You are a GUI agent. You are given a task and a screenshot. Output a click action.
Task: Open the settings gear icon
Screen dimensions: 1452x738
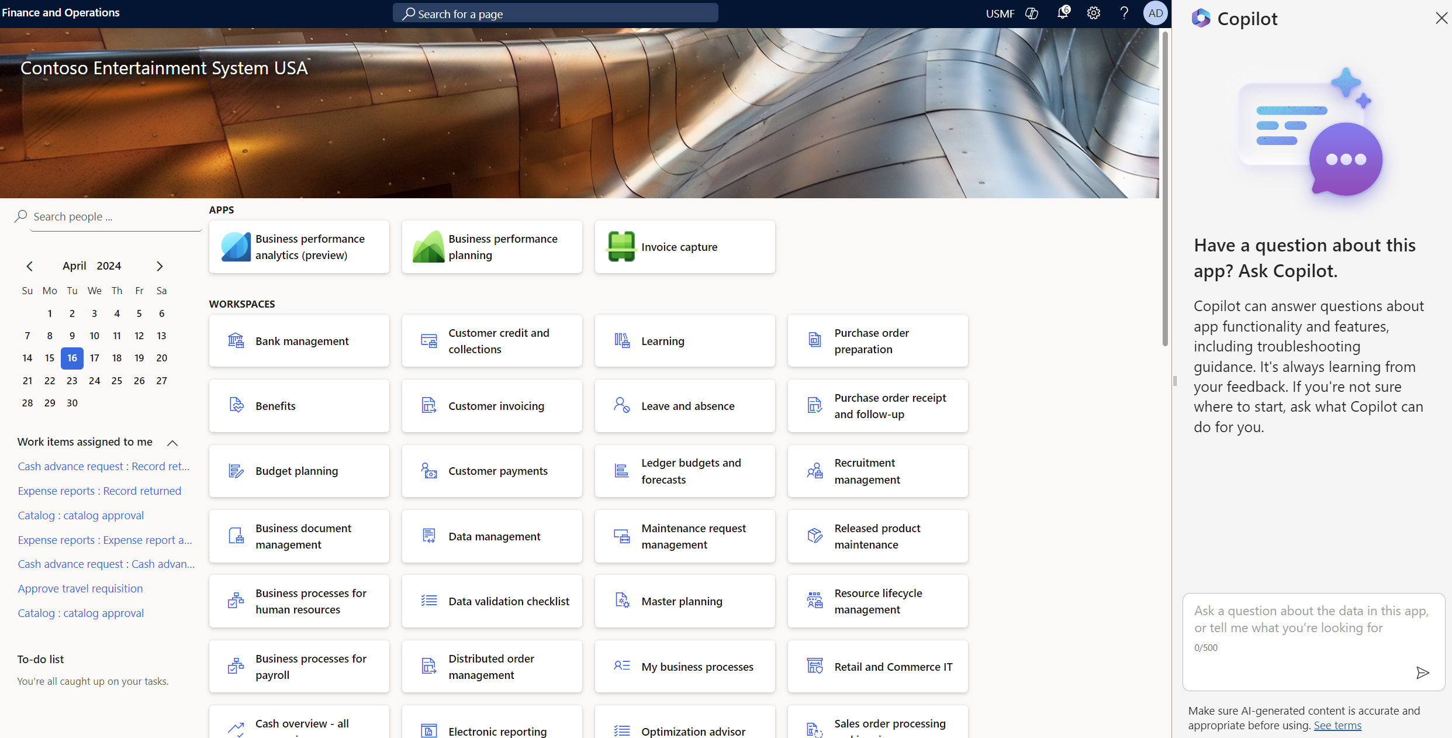coord(1093,13)
